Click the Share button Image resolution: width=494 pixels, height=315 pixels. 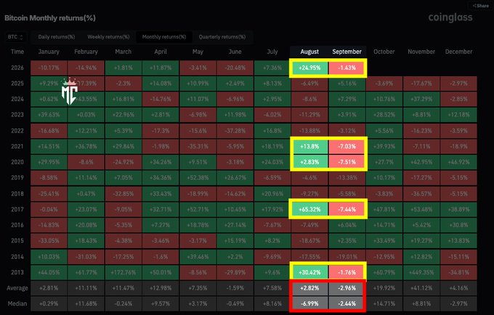pos(481,6)
